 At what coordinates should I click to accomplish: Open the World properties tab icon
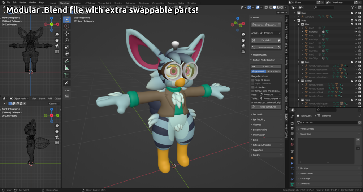click(x=292, y=144)
